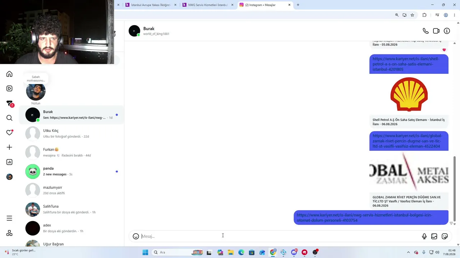Screen dimensions: 460x258
Task: Close the Instagram Mesajlar tab
Action: point(289,5)
